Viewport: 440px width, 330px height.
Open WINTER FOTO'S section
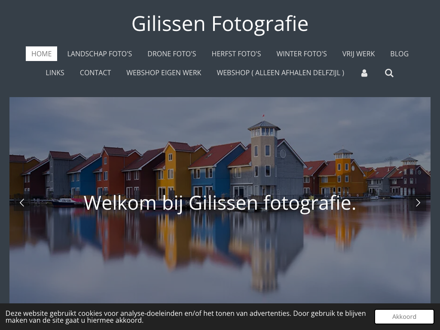(302, 54)
